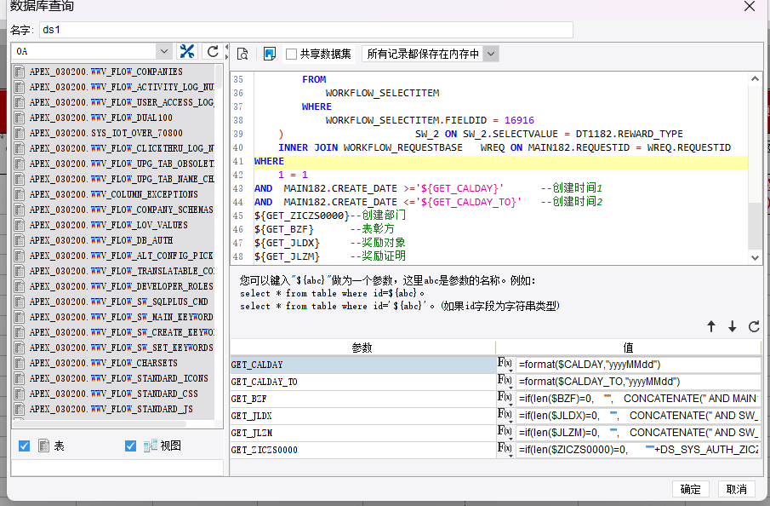The width and height of the screenshot is (770, 506).
Task: Open formula editor for GET_ZICZS0000
Action: pyautogui.click(x=505, y=450)
